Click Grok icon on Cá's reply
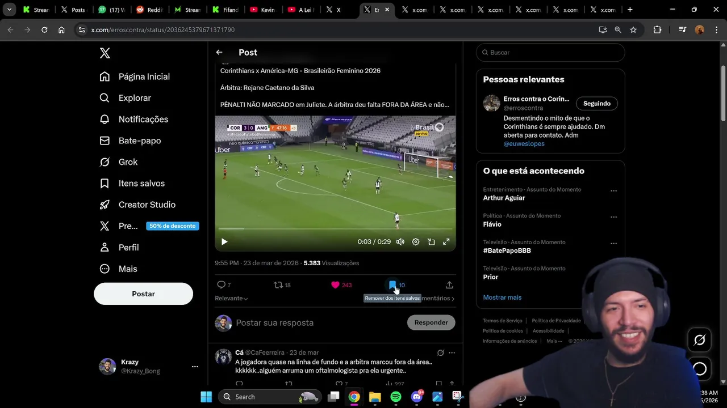The image size is (727, 408). click(x=440, y=352)
